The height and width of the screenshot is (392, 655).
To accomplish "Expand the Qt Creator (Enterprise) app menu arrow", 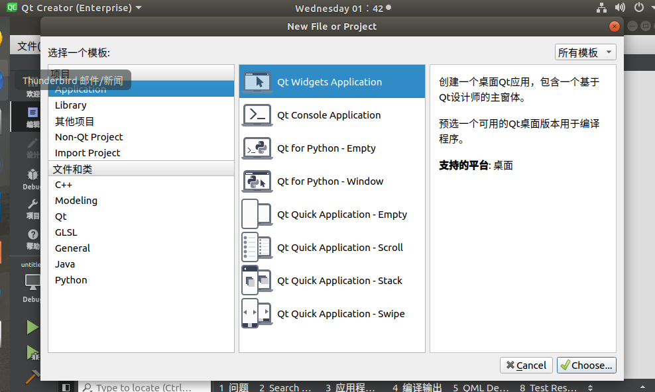I will [139, 7].
